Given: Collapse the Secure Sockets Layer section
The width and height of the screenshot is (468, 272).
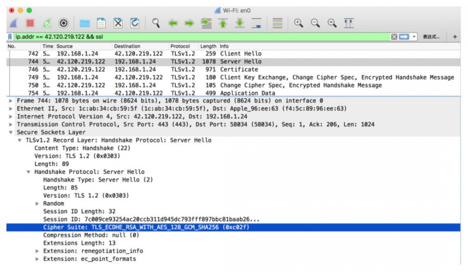Looking at the screenshot, I should coord(11,132).
